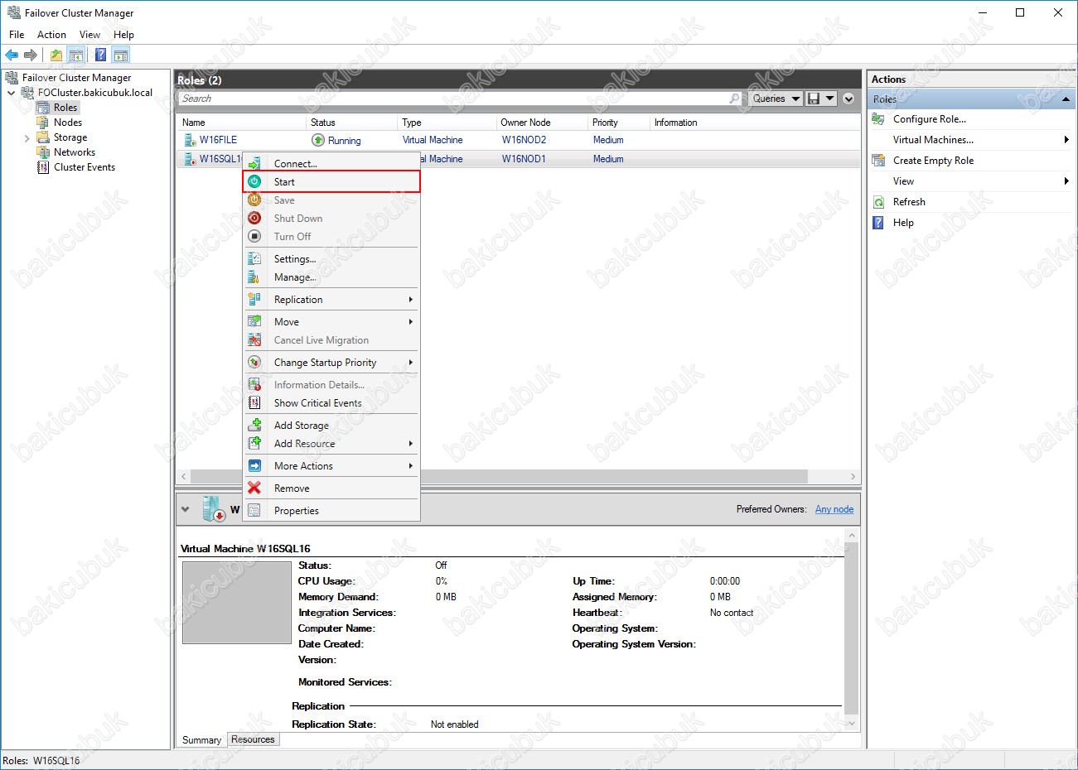1078x770 pixels.
Task: Collapse the Roles section in Actions pane
Action: click(1066, 99)
